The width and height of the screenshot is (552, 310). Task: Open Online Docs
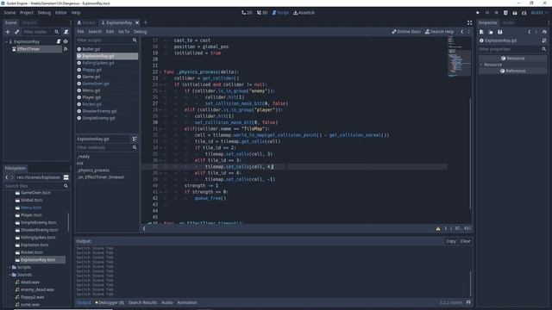[406, 32]
